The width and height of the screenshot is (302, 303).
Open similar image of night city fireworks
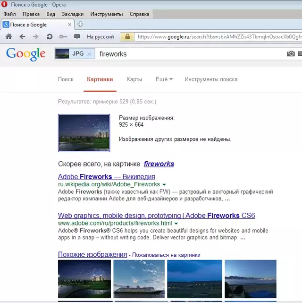click(84, 279)
